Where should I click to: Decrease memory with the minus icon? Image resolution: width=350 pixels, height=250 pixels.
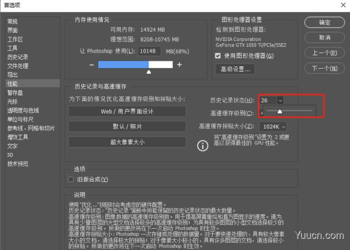[91, 65]
